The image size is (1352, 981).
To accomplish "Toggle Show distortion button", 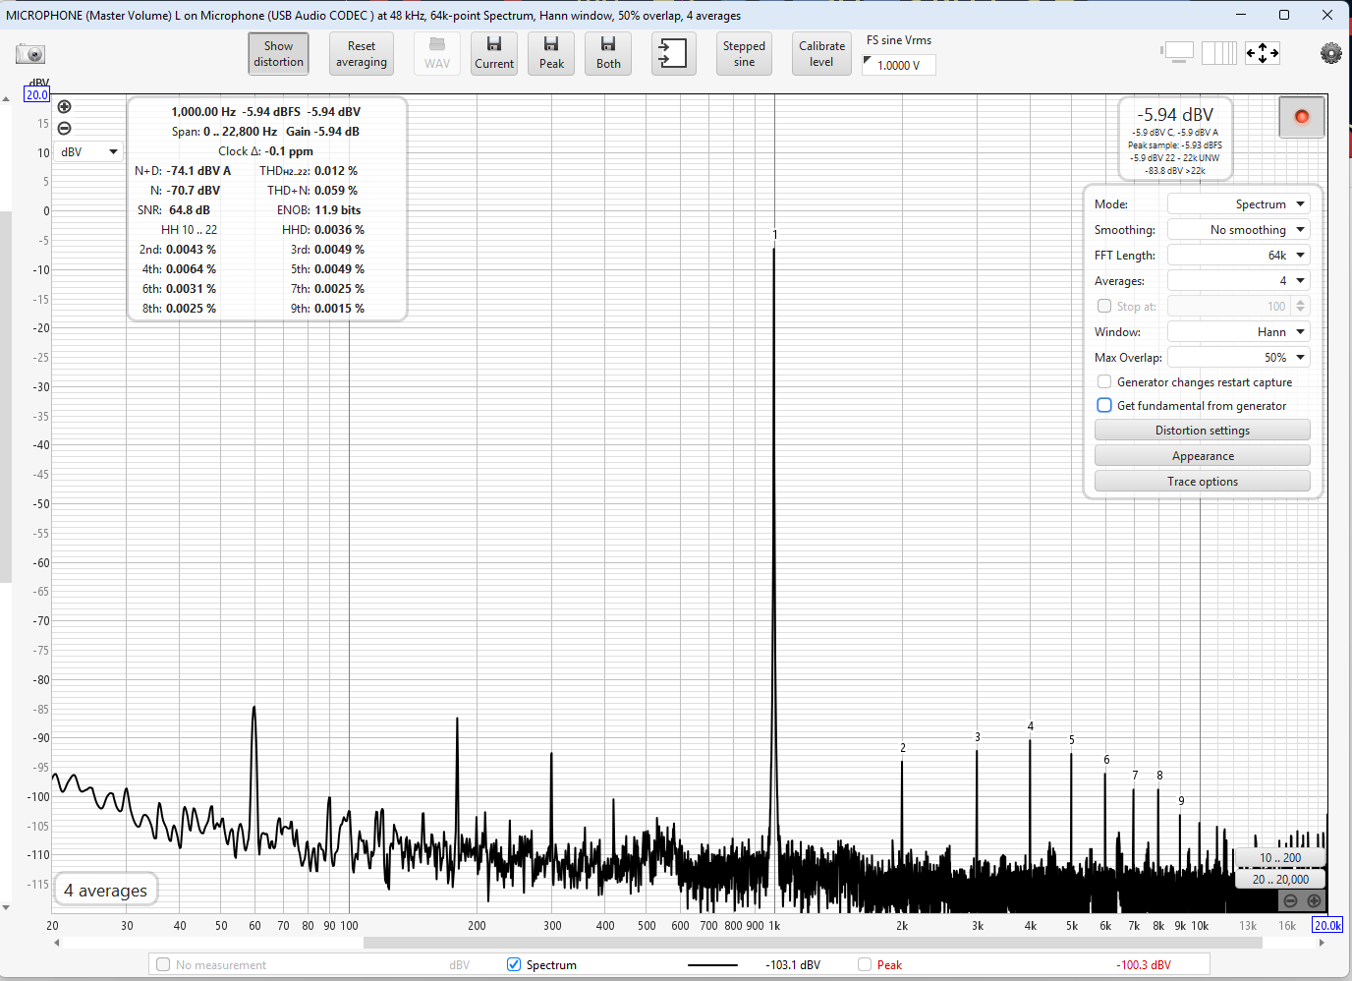I will coord(278,54).
